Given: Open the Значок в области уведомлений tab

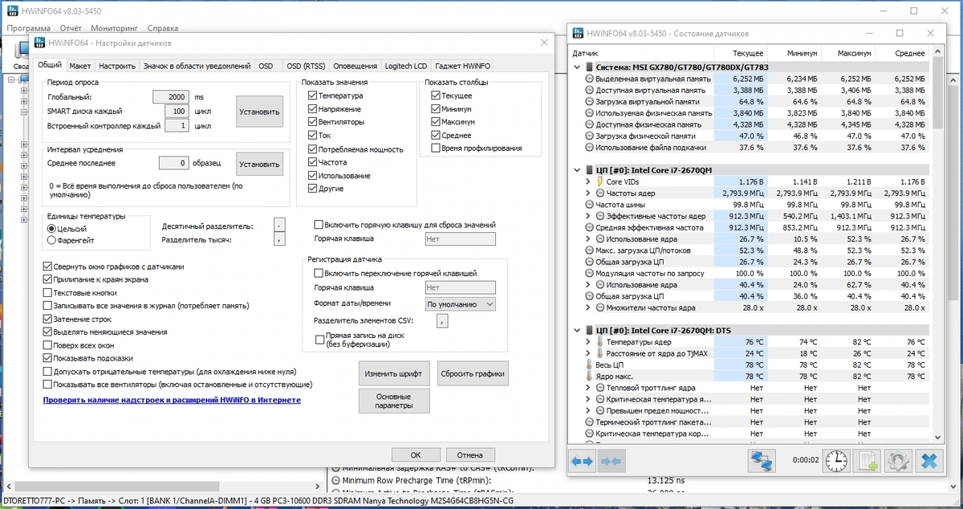Looking at the screenshot, I should click(197, 66).
